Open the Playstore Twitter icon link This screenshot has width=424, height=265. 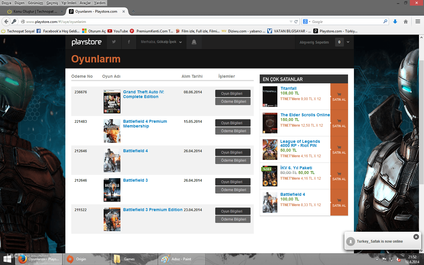pyautogui.click(x=114, y=42)
